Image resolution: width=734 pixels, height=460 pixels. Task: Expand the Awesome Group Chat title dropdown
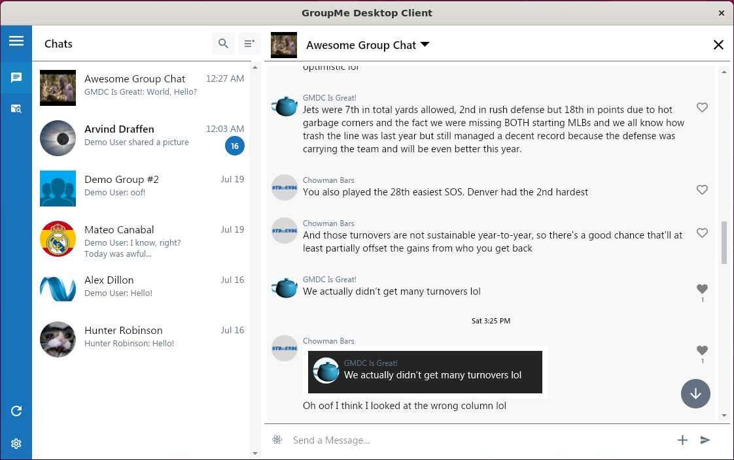coord(425,44)
